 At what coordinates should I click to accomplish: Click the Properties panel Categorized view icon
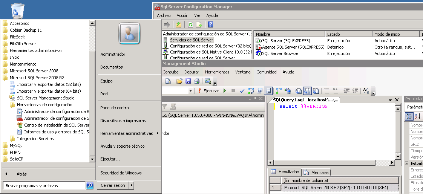[409, 116]
